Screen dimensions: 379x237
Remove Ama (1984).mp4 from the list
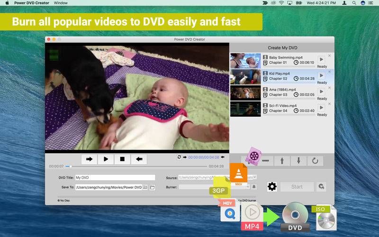(x=330, y=88)
